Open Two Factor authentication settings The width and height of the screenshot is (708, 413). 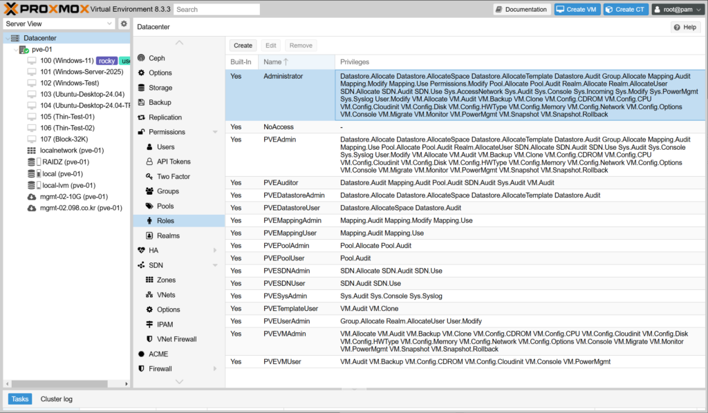coord(173,176)
